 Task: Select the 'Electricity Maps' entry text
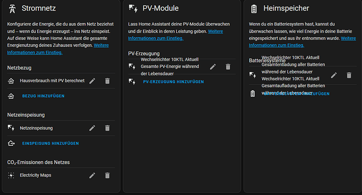(36, 175)
